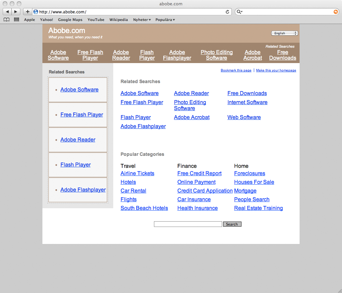
Task: Open the bookmarks book icon
Action: [6, 20]
